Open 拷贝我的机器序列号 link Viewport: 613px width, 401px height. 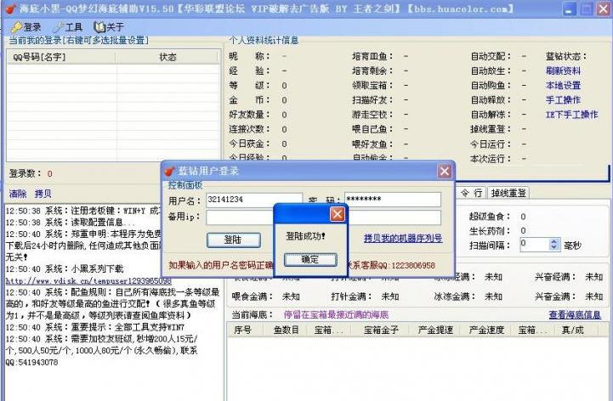pos(403,238)
